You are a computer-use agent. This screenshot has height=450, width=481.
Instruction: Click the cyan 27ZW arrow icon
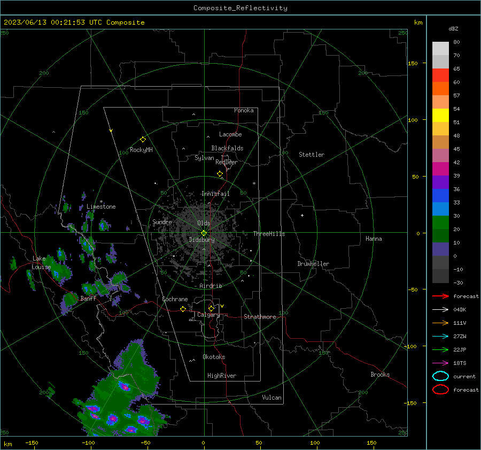tap(440, 337)
